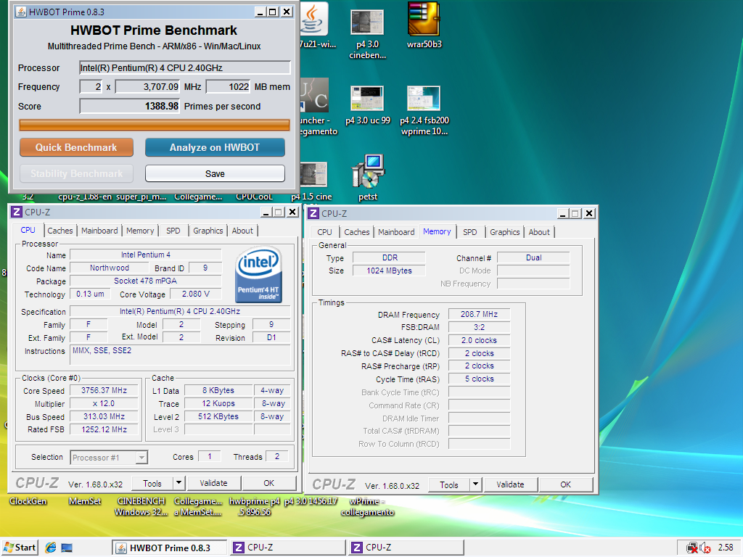This screenshot has height=557, width=743.
Task: Click the volume speaker tray icon
Action: tap(705, 548)
